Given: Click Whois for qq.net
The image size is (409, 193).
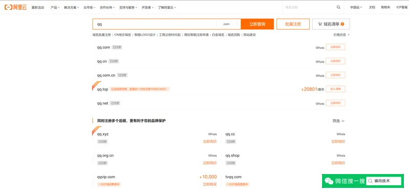Looking at the screenshot, I should [320, 104].
